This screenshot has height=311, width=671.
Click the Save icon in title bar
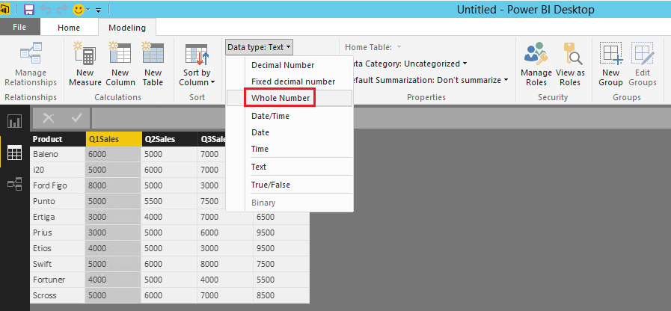pyautogui.click(x=29, y=9)
